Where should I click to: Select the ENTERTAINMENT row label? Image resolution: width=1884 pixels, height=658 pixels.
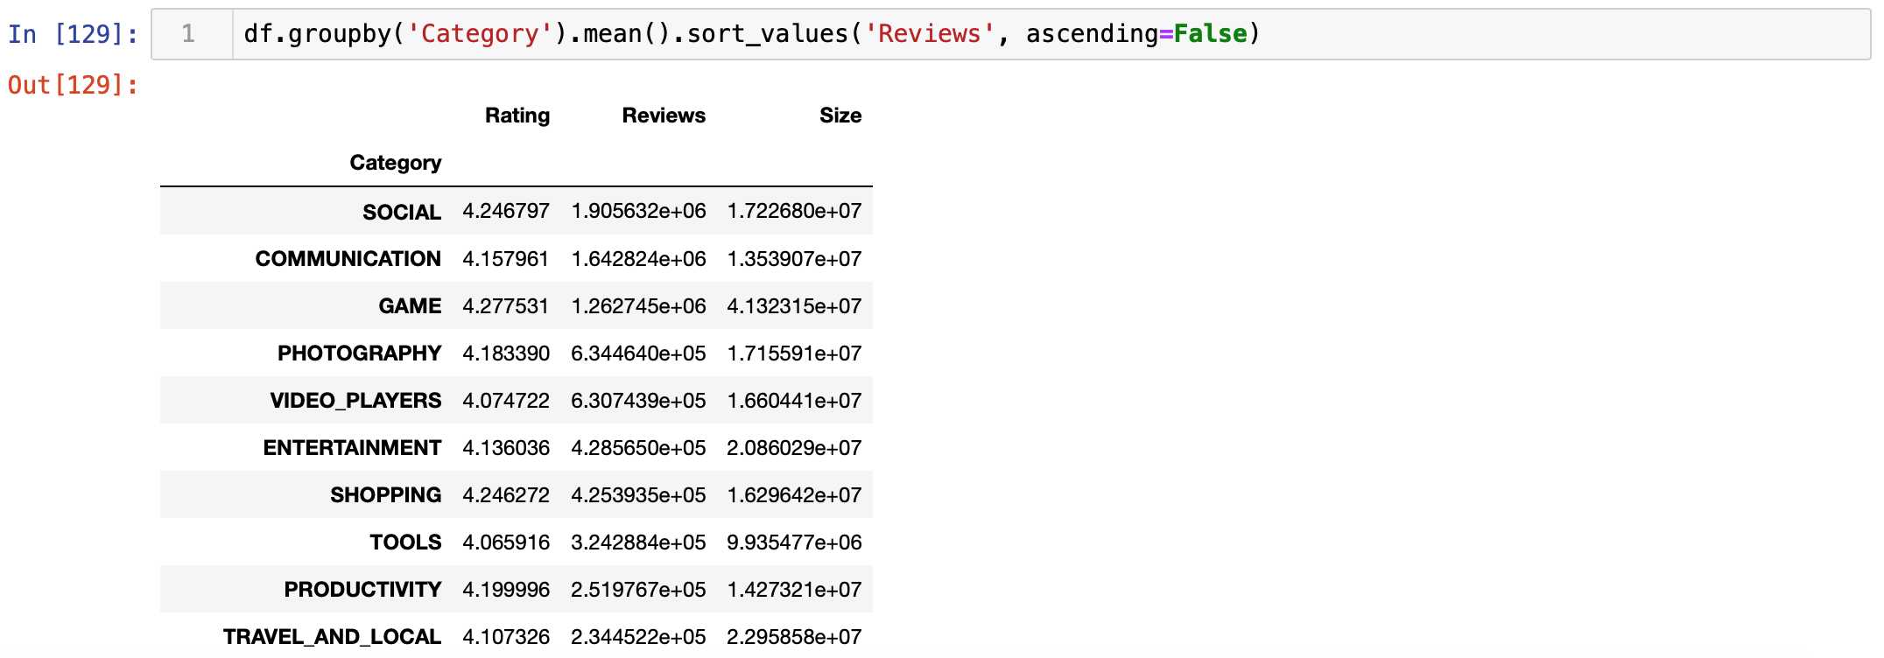pos(352,448)
